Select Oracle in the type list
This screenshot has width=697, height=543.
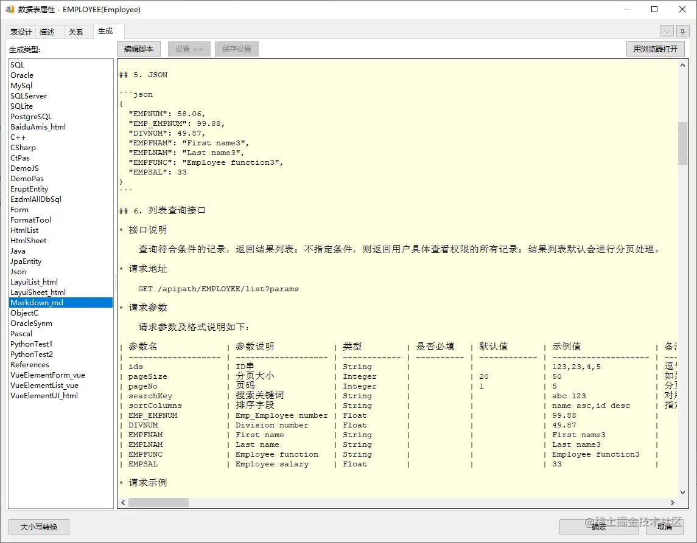(x=61, y=75)
